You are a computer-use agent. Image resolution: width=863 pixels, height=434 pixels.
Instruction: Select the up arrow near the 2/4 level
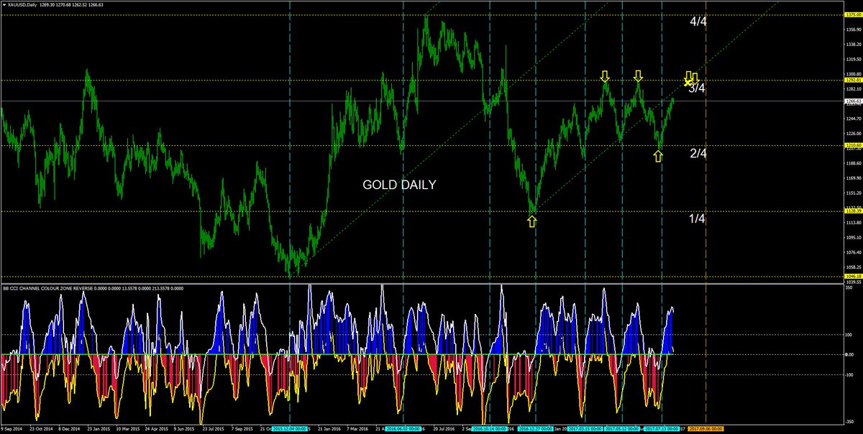[658, 156]
